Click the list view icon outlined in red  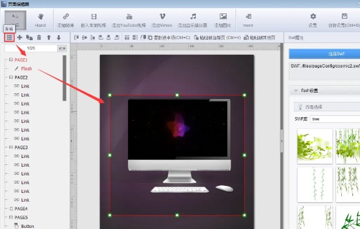9,37
